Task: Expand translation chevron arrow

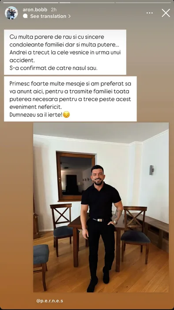Action: pyautogui.click(x=69, y=16)
